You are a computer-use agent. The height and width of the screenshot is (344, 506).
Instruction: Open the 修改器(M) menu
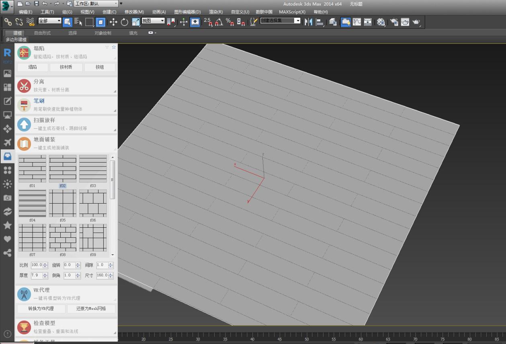click(134, 12)
